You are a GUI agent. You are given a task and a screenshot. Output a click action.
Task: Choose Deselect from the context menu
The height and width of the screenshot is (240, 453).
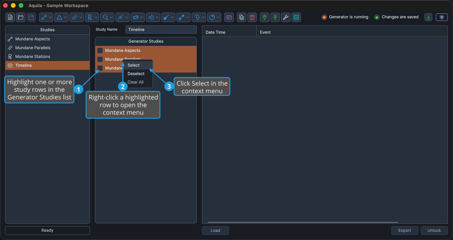tap(137, 74)
